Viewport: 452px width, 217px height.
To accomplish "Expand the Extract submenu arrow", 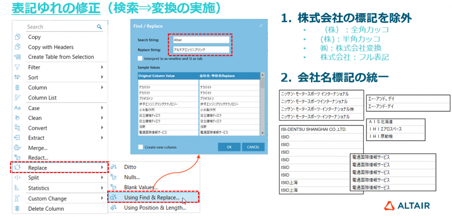I will click(102, 138).
